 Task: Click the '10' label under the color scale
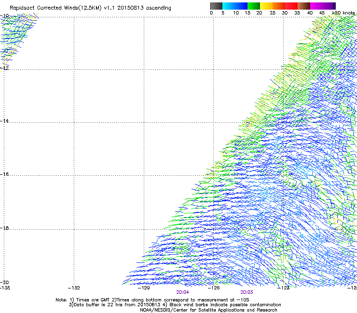click(236, 13)
